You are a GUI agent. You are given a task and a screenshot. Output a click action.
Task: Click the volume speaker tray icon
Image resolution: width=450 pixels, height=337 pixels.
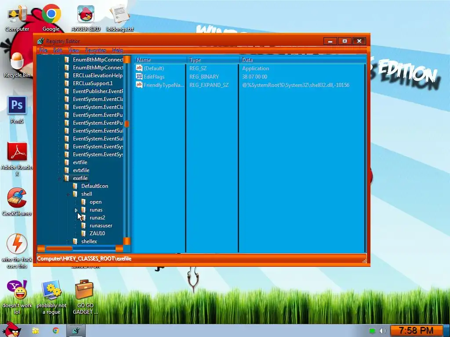(383, 331)
